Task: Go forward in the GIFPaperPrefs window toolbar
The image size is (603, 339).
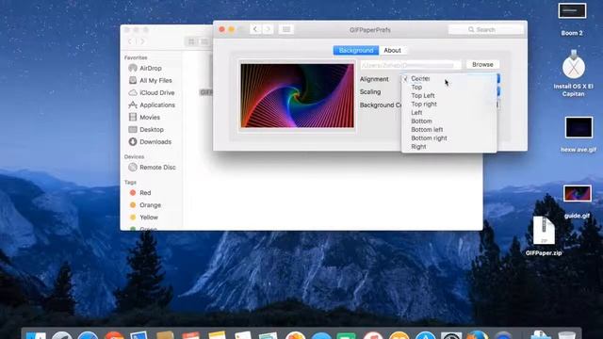Action: 268,29
